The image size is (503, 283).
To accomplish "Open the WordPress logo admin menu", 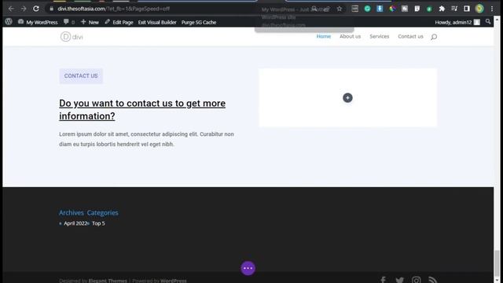I will pos(9,22).
